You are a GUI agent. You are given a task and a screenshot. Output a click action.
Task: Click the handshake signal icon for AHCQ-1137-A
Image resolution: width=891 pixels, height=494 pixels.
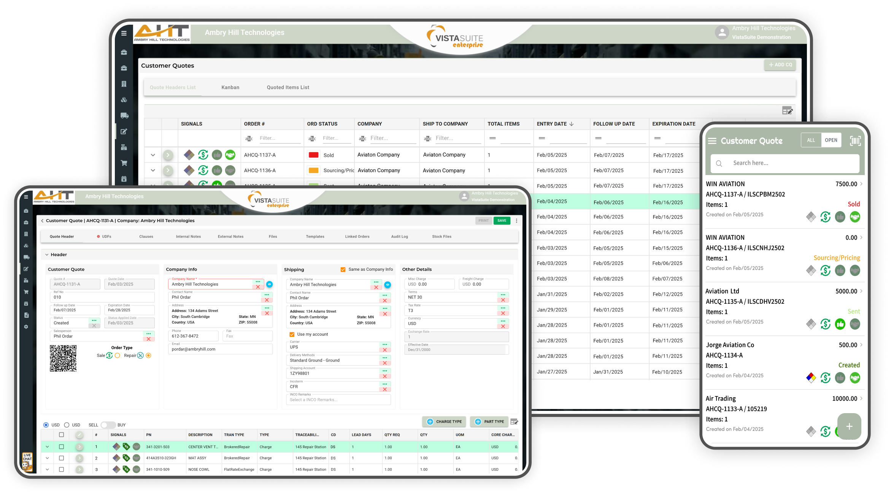click(230, 155)
